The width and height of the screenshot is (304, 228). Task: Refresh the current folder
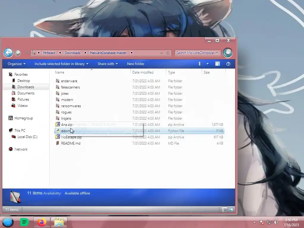click(168, 53)
